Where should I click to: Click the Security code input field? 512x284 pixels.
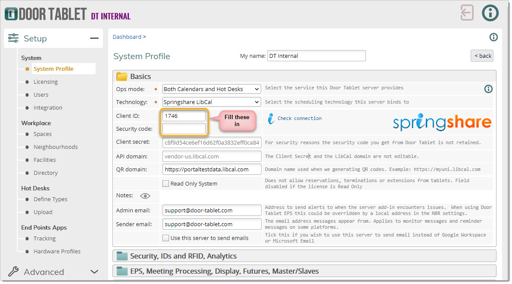[x=184, y=129]
